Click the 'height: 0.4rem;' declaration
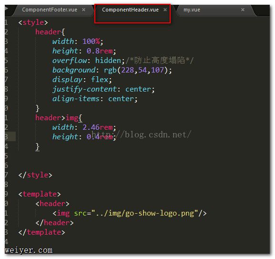Screen dimensions: 275x259 tap(84, 137)
